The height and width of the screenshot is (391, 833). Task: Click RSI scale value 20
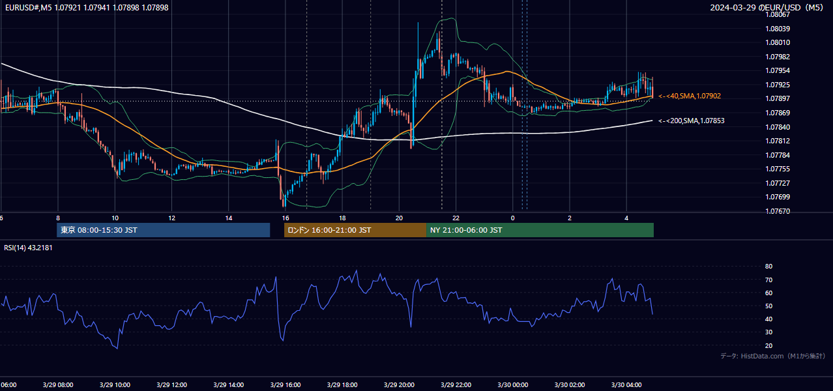tap(769, 345)
